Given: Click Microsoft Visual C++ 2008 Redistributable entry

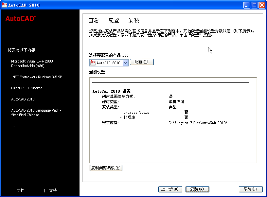Looking at the screenshot, I should 32,63.
